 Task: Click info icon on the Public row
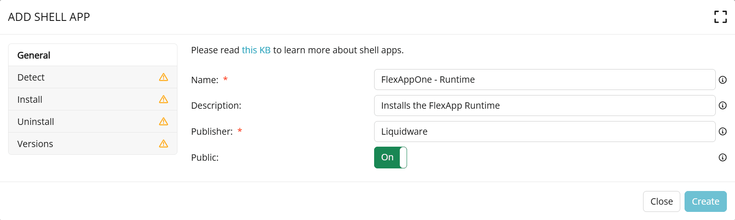point(723,158)
